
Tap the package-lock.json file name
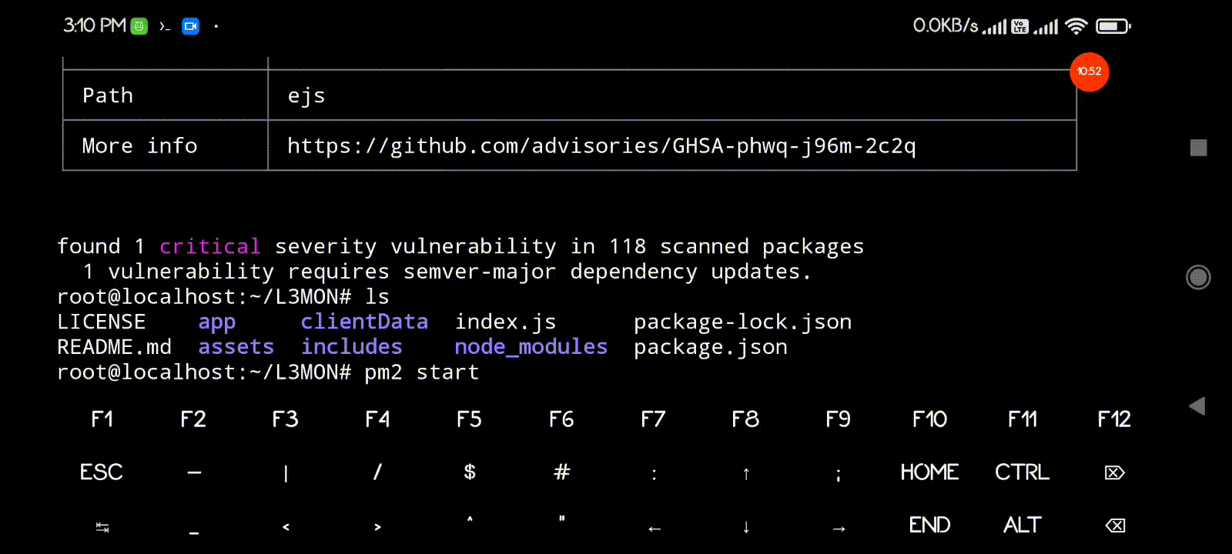(743, 322)
